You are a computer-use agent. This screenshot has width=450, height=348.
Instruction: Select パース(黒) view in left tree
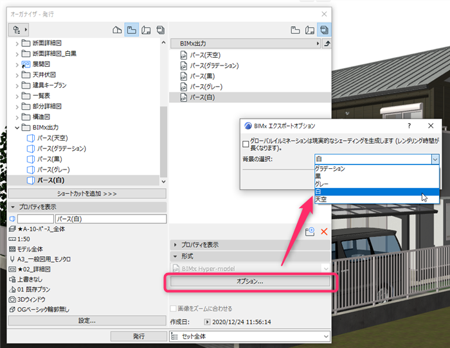click(44, 159)
